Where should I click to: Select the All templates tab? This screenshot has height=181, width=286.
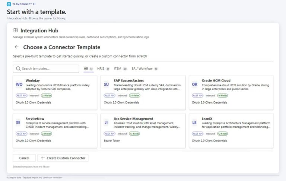[89, 69]
